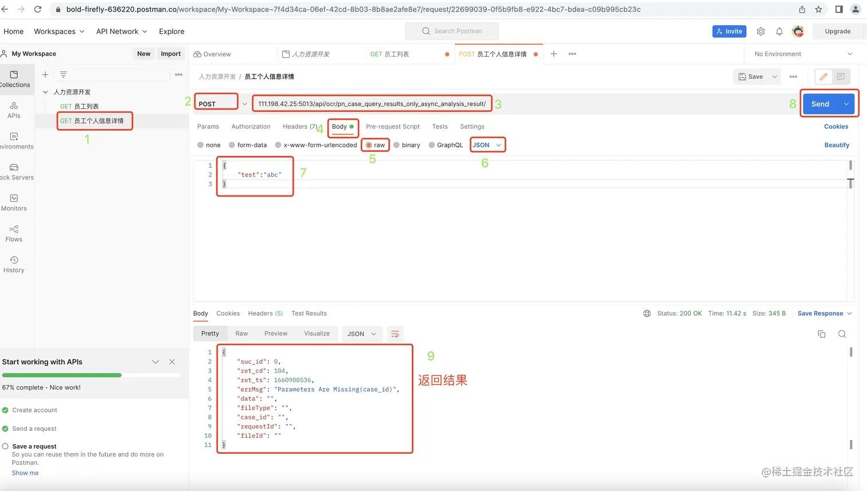
Task: Switch to the Pre-request Script tab
Action: coord(393,127)
